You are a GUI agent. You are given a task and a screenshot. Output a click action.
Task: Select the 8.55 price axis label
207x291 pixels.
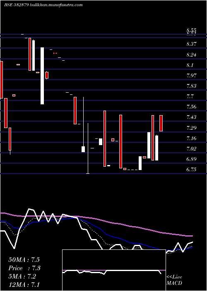click(x=191, y=30)
